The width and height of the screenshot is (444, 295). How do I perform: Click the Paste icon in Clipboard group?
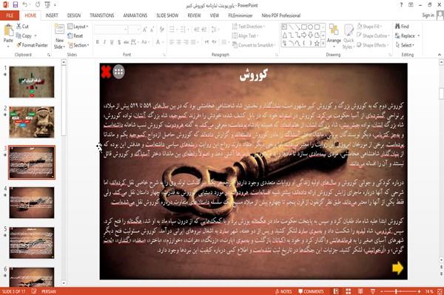pyautogui.click(x=8, y=30)
